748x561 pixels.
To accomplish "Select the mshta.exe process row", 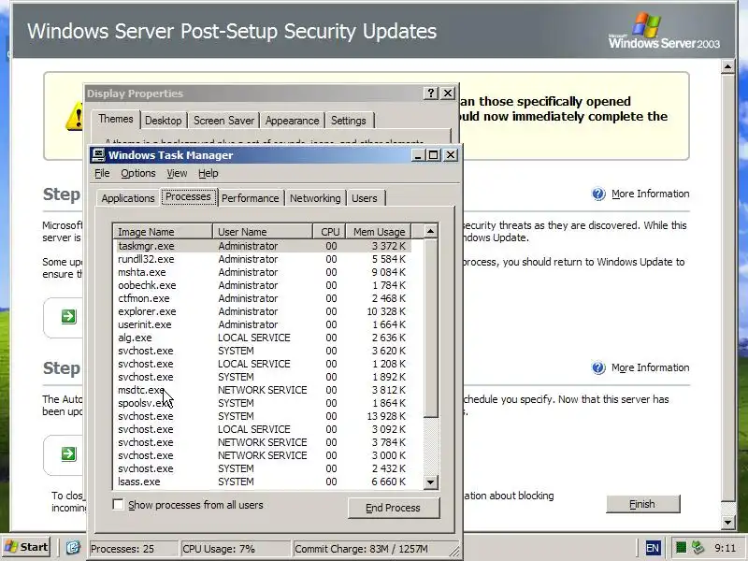I will (x=263, y=272).
